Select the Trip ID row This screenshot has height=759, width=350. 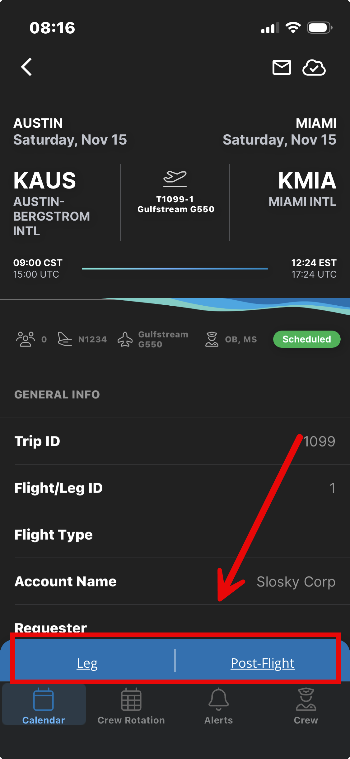point(175,441)
